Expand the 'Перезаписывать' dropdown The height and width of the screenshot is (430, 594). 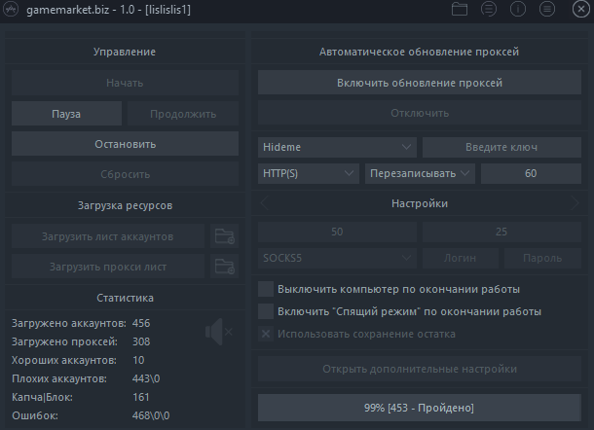420,173
